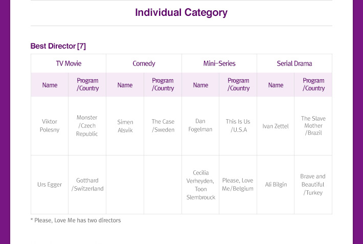Select the Best Director [7] title
The height and width of the screenshot is (244, 363).
(x=58, y=46)
